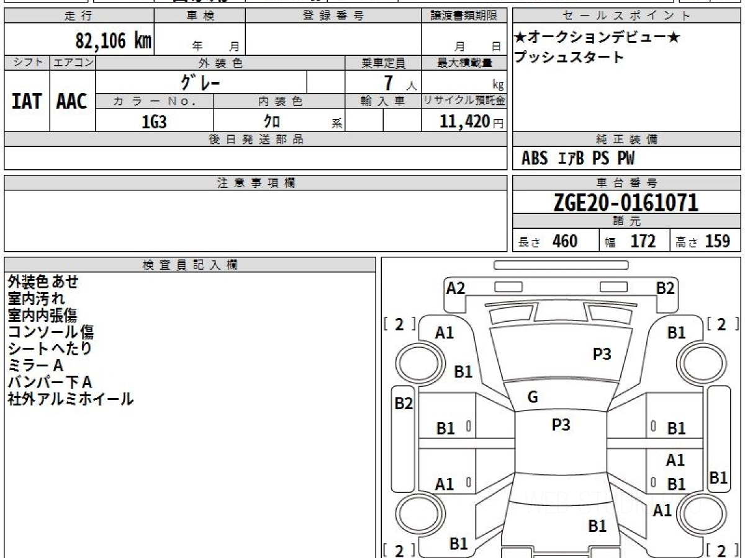Click the P3 mark on the roof
Viewport: 745px width, 558px height.
561,425
